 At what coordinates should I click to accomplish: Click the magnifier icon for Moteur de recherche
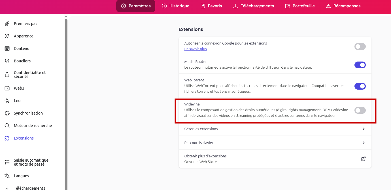[7, 126]
